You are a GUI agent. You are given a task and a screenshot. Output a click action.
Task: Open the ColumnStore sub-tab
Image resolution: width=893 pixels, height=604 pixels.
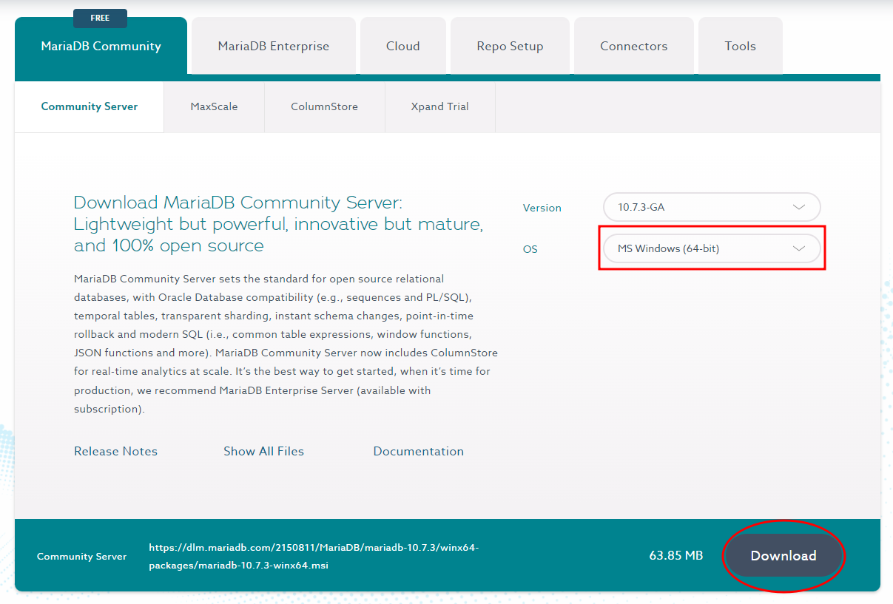click(325, 106)
